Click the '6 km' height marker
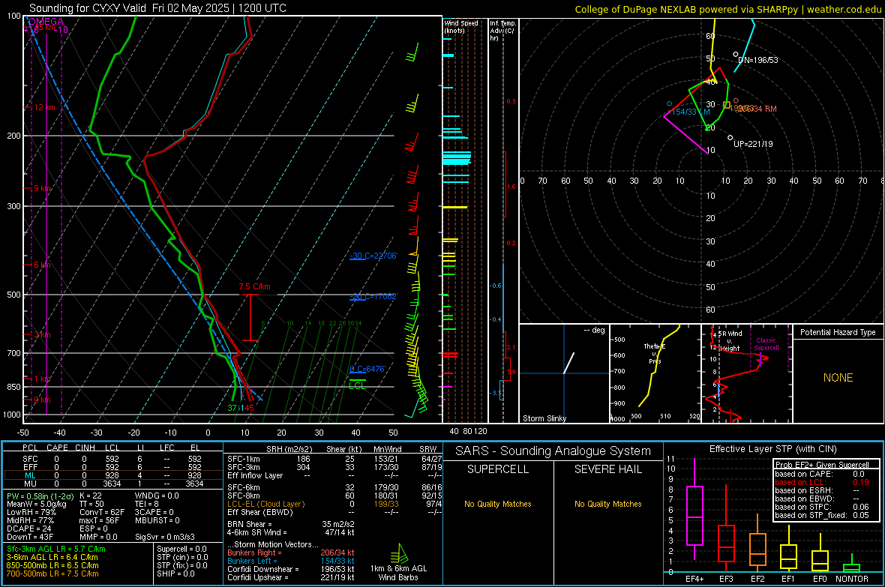This screenshot has height=587, width=885. (x=42, y=265)
